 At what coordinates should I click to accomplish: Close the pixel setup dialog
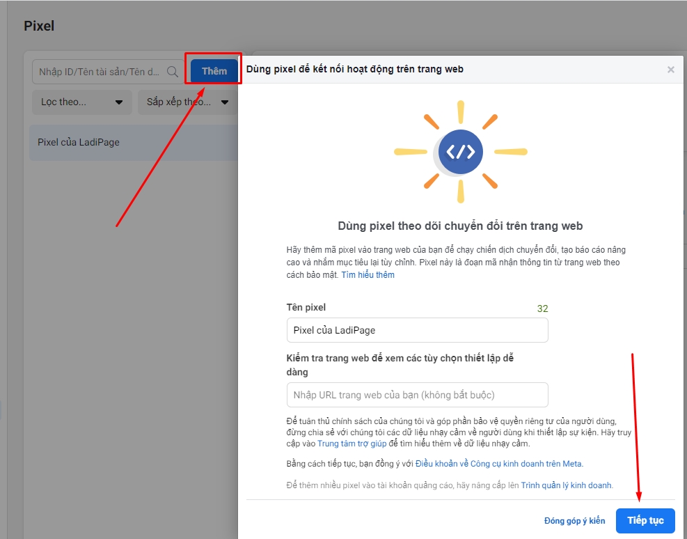tap(670, 70)
